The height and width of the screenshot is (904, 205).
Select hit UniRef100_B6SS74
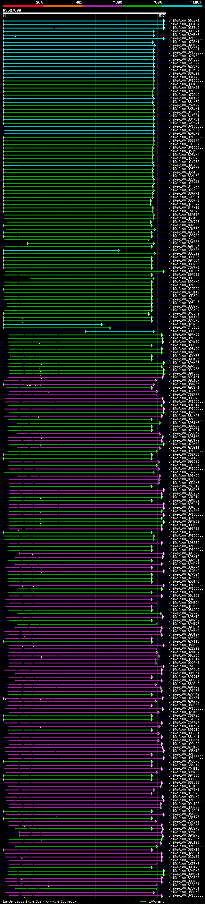click(x=184, y=140)
